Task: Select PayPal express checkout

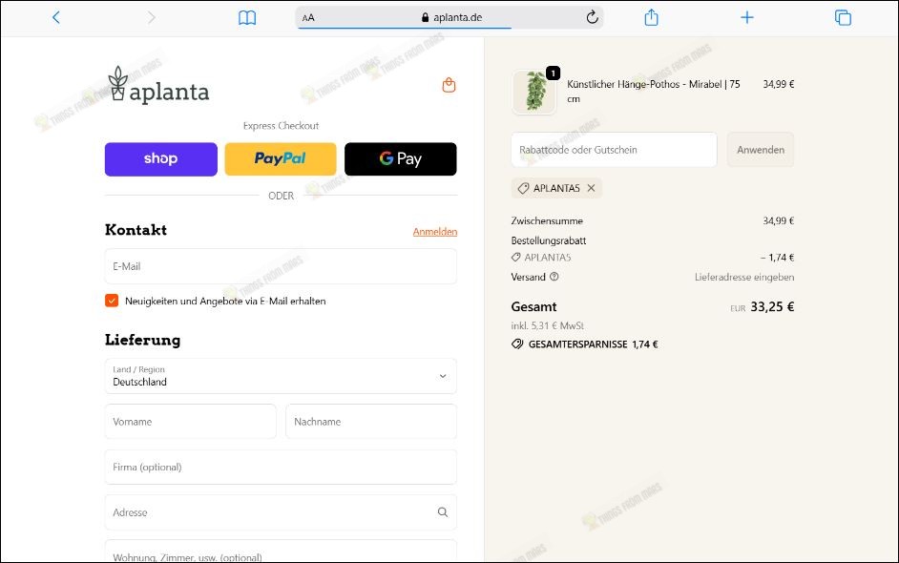Action: pos(280,158)
